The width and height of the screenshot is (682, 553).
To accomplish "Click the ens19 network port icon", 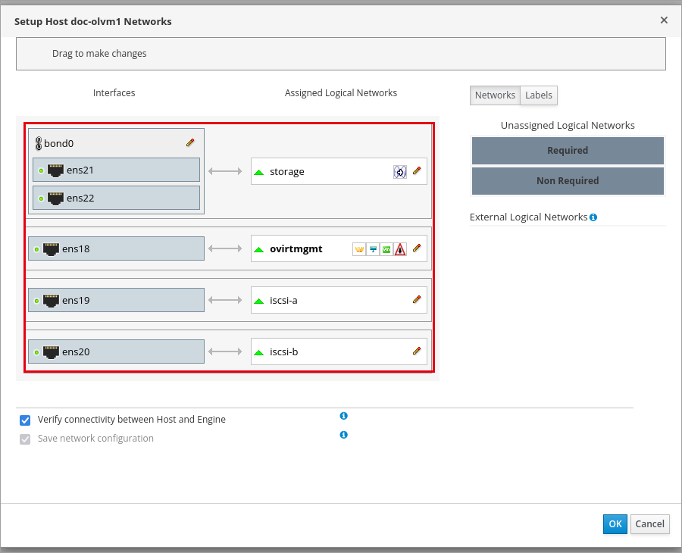I will click(51, 301).
